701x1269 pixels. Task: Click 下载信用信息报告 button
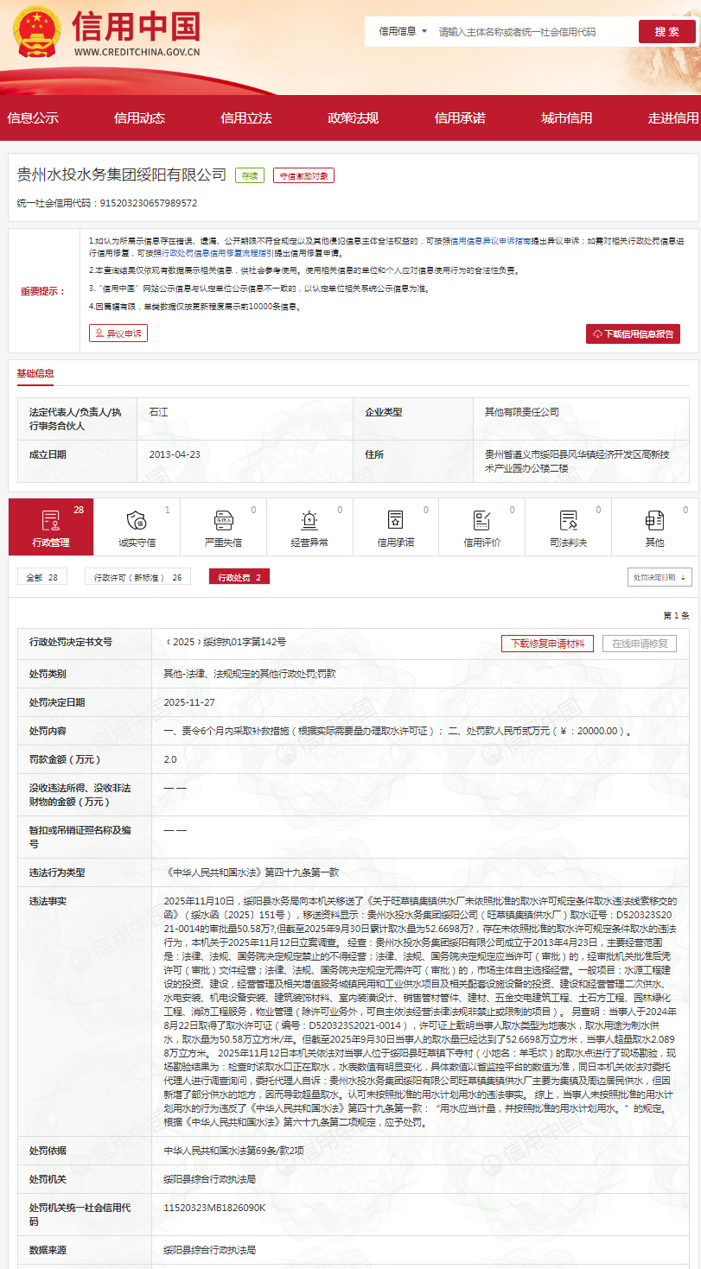pos(633,333)
